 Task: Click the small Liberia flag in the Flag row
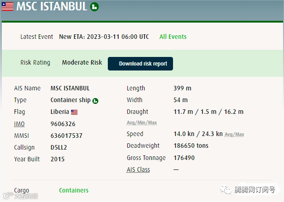click(74, 112)
